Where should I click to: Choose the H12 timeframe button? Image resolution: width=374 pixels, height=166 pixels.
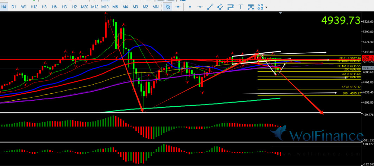(34, 7)
